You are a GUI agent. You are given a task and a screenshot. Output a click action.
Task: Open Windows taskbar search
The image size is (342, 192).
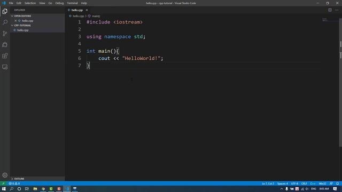(x=12, y=189)
